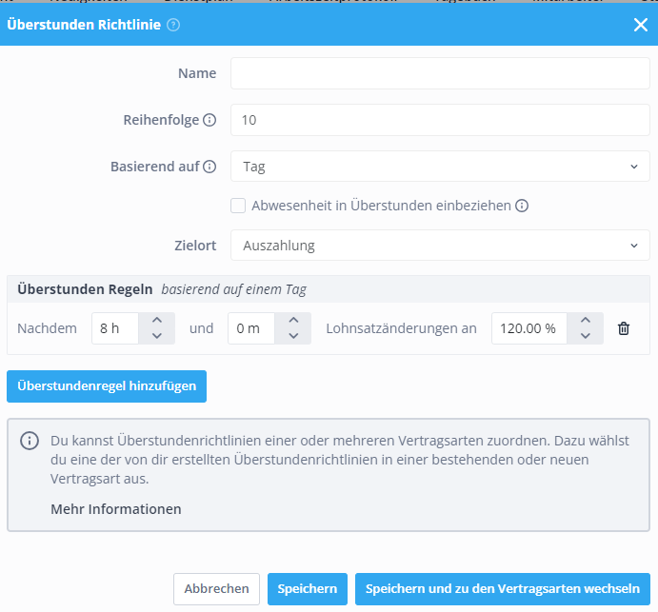Decrease the minutes value with down arrow
The width and height of the screenshot is (658, 612).
tap(293, 336)
